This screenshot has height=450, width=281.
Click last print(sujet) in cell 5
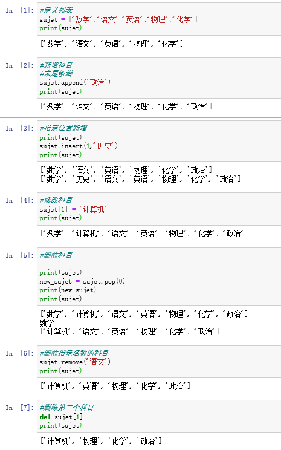(x=60, y=299)
